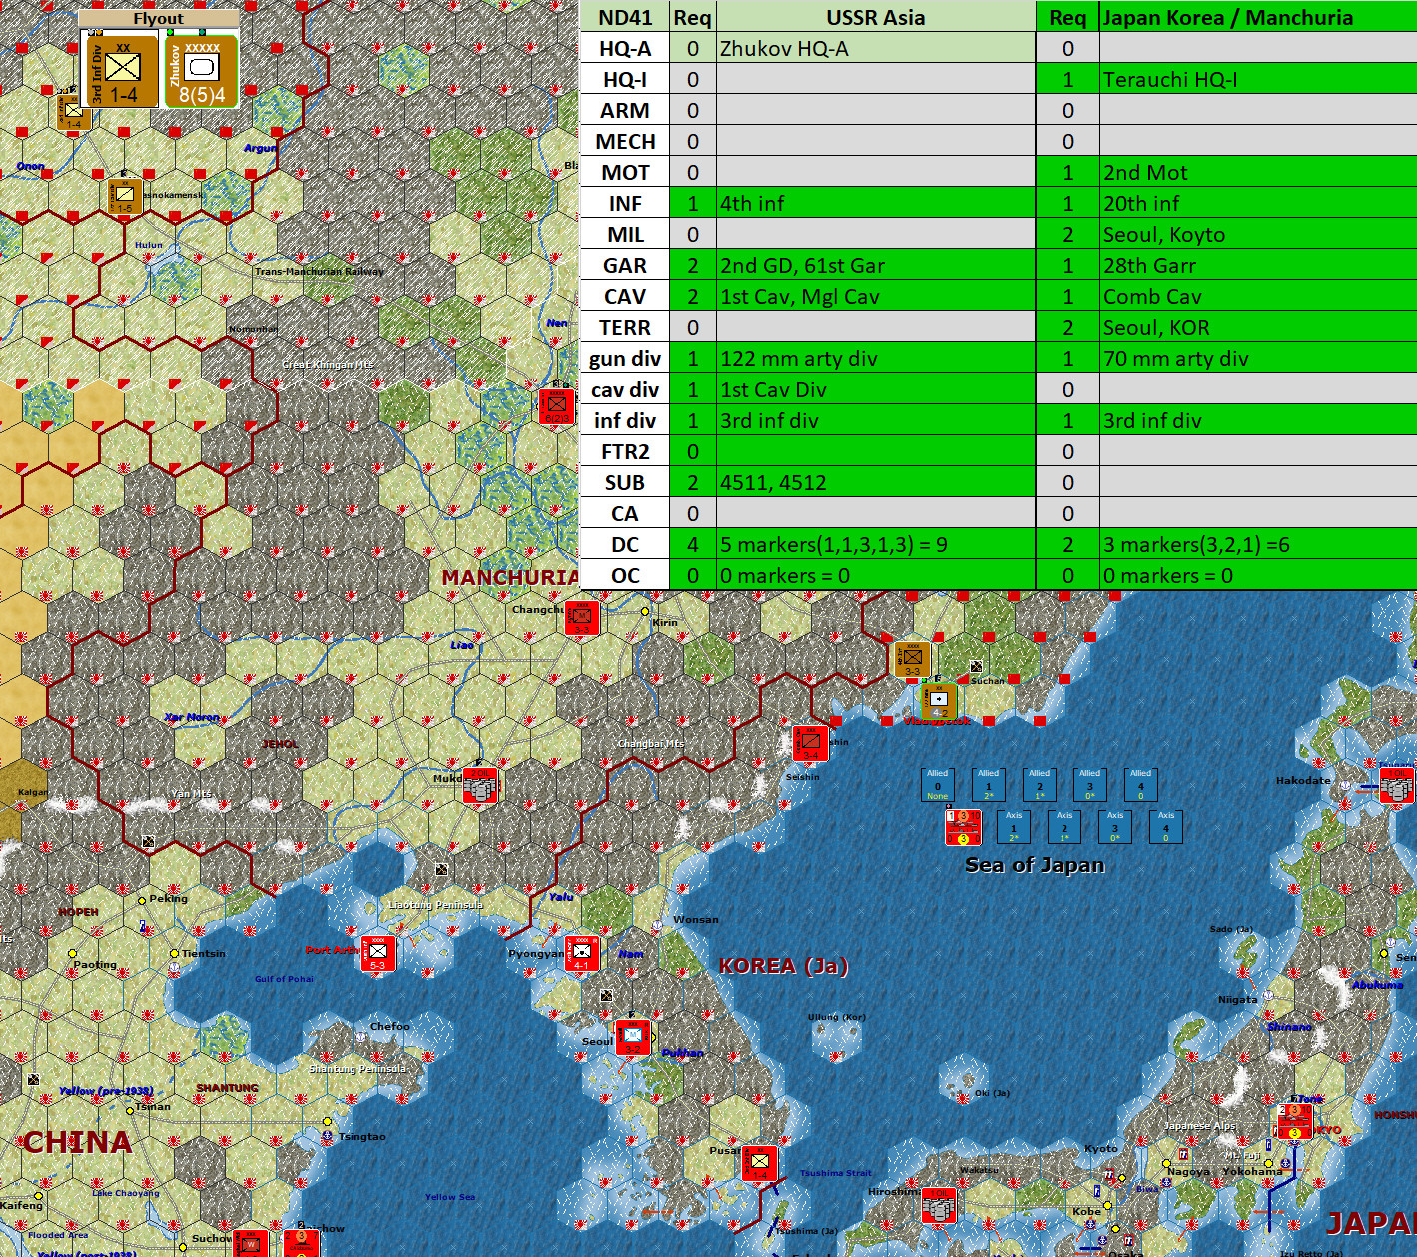This screenshot has height=1257, width=1417.
Task: Click the CHINA map label
Action: point(78,1142)
